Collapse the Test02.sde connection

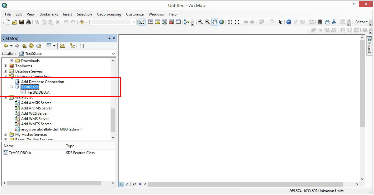tap(11, 87)
